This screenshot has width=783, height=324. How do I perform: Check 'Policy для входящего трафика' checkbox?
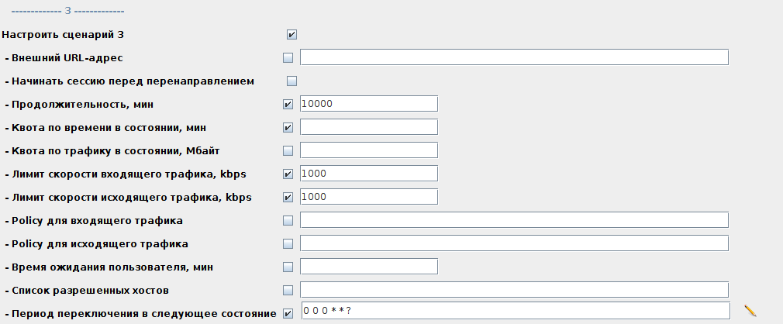click(x=288, y=220)
